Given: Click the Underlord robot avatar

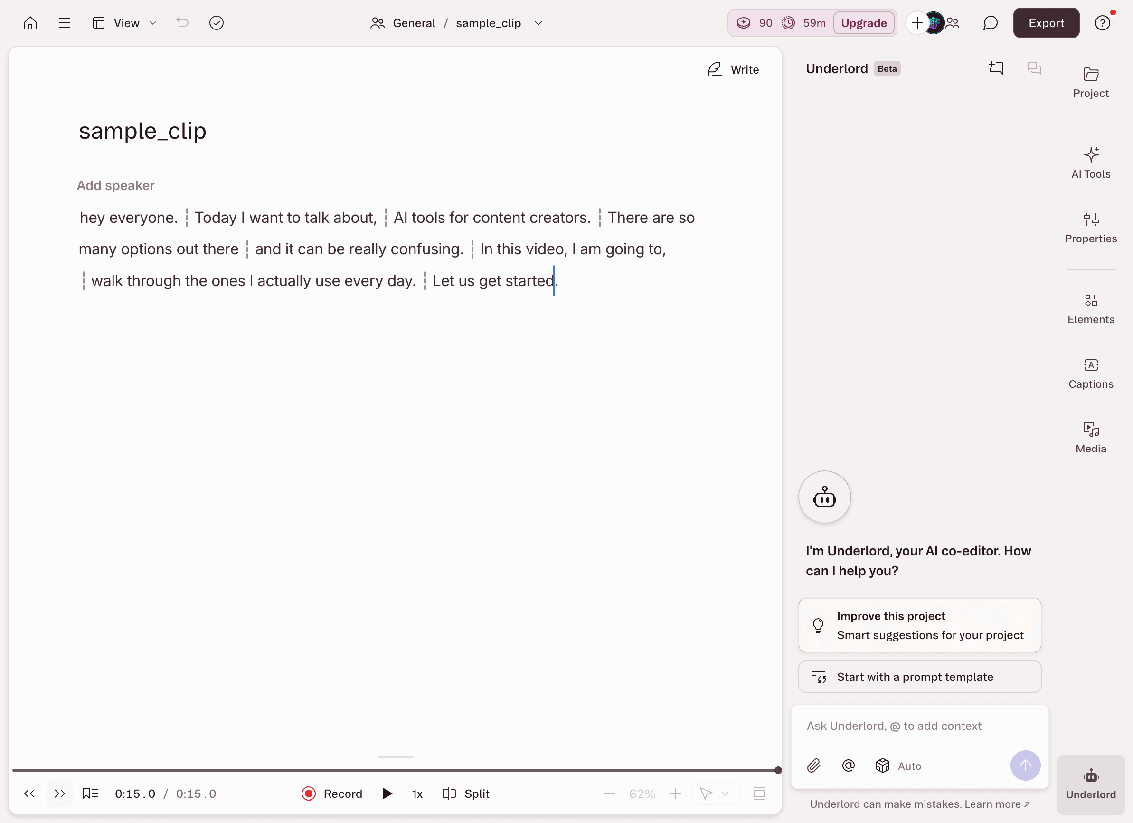Looking at the screenshot, I should 824,497.
